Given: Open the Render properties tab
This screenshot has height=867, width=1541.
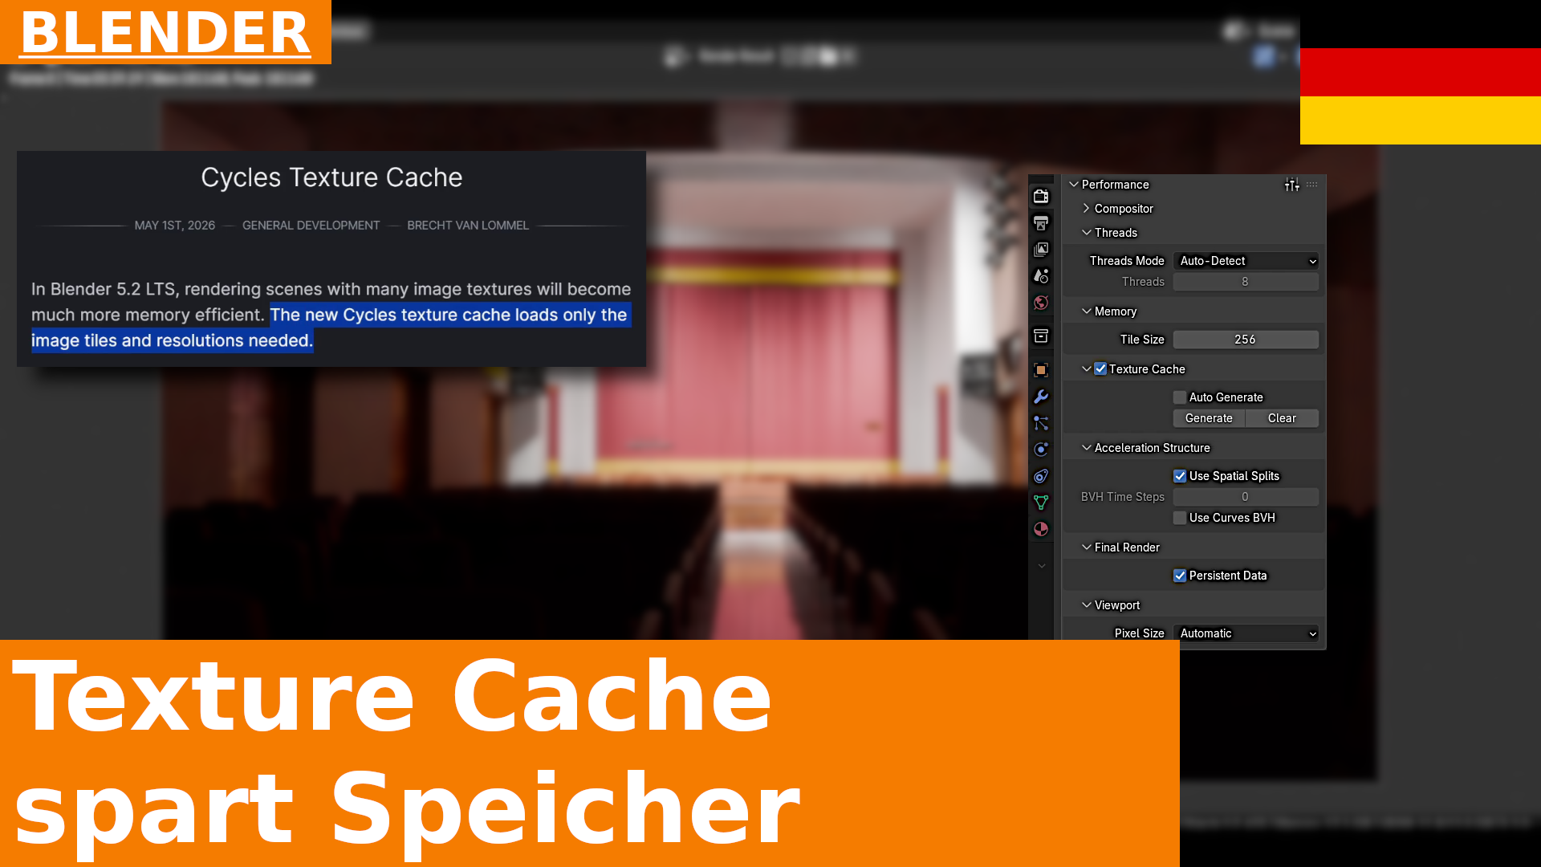Looking at the screenshot, I should [x=1041, y=197].
